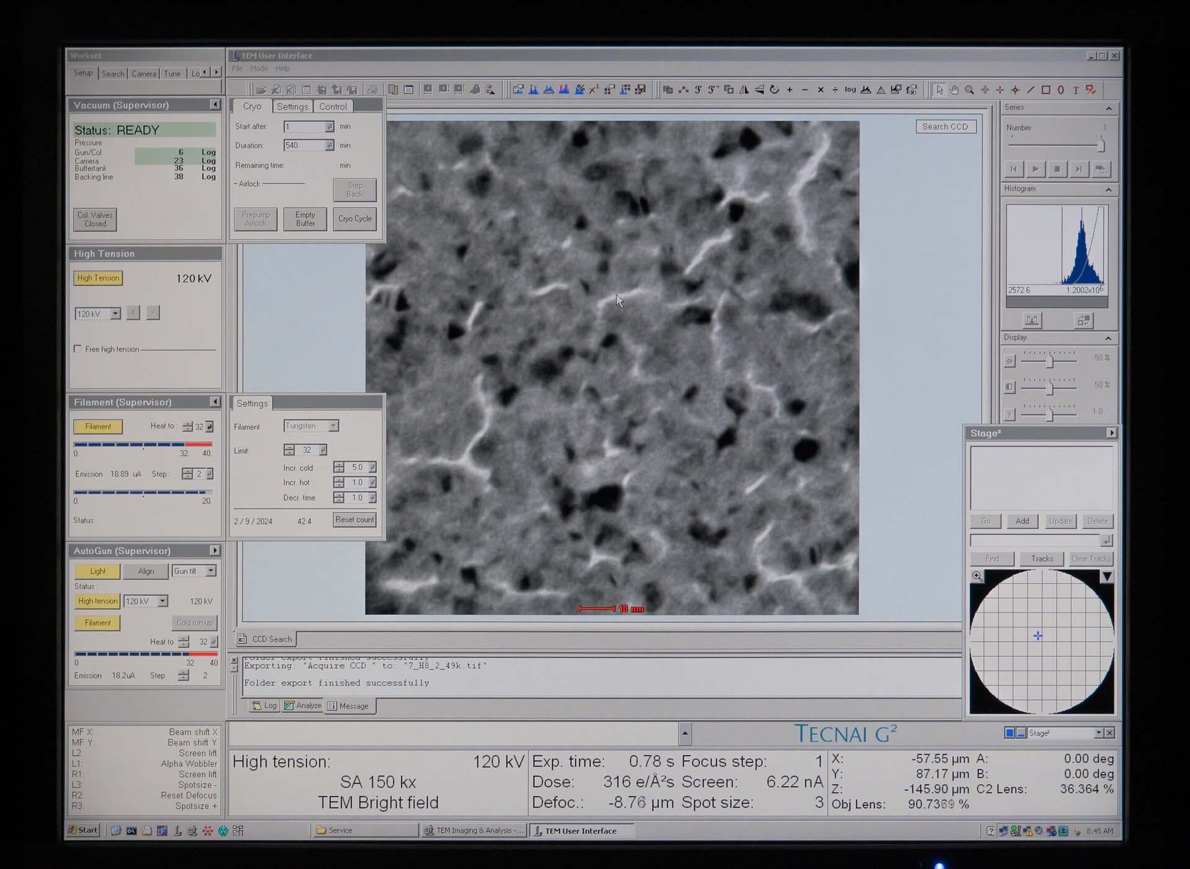
Task: Click the circular stage position map
Action: coord(1042,642)
